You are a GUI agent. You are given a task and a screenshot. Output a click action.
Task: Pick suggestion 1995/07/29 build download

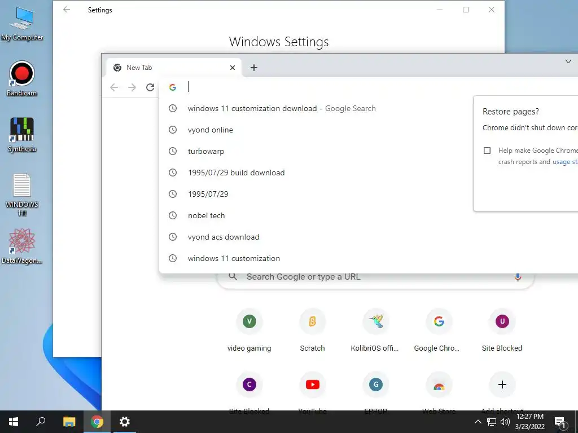tap(369, 173)
